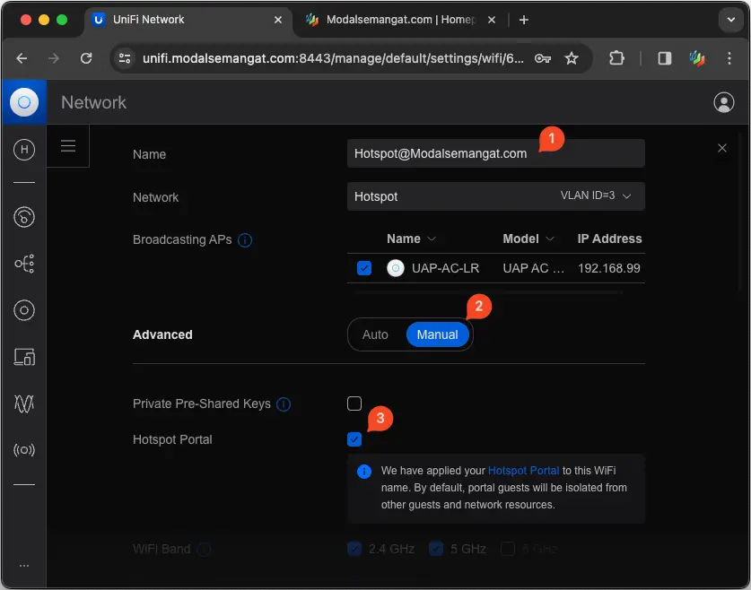Viewport: 751px width, 590px height.
Task: Go forward in browser history
Action: [x=54, y=58]
